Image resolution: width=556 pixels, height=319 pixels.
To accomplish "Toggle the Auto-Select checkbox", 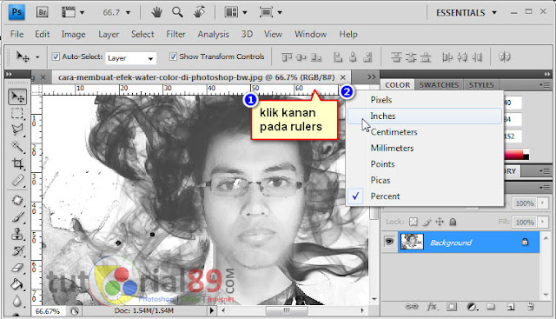I will 56,56.
